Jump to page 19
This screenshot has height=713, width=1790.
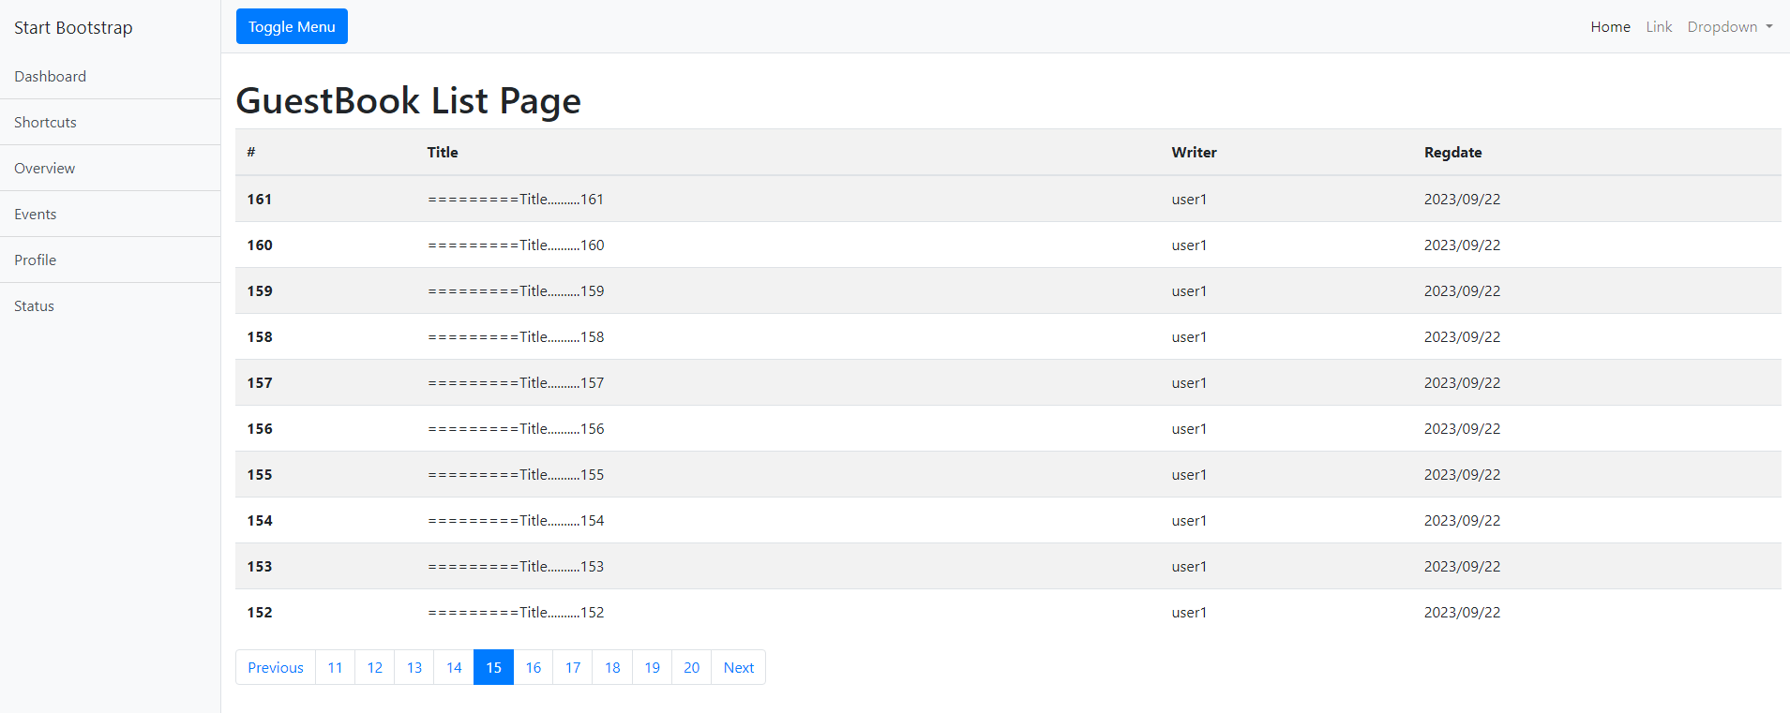pos(653,667)
